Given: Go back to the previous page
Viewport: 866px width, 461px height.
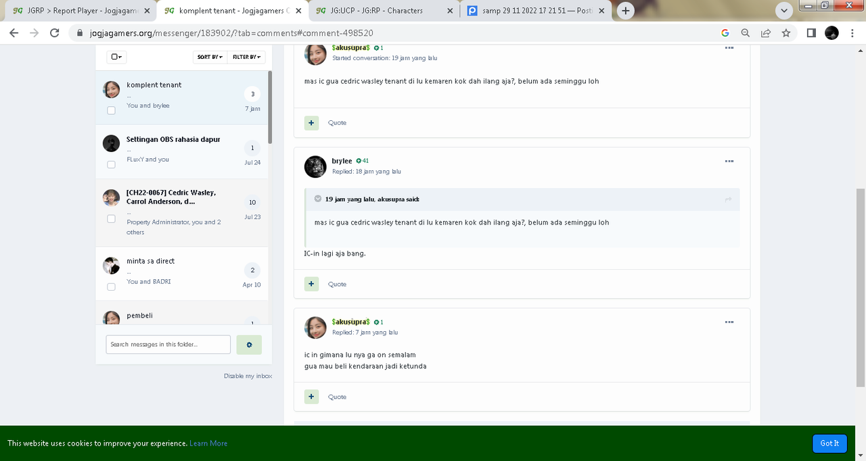Looking at the screenshot, I should point(14,32).
